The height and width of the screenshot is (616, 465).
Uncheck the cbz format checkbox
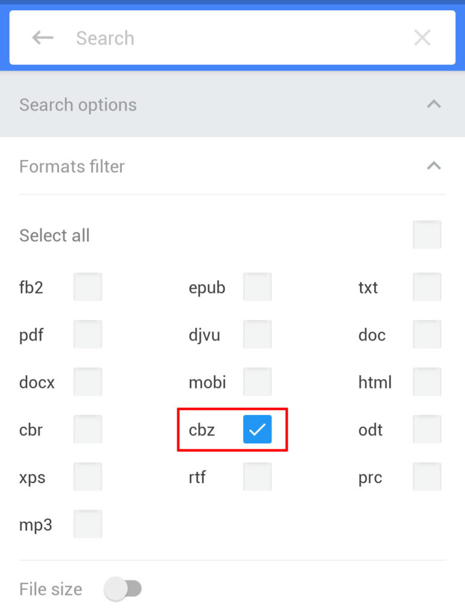point(257,428)
